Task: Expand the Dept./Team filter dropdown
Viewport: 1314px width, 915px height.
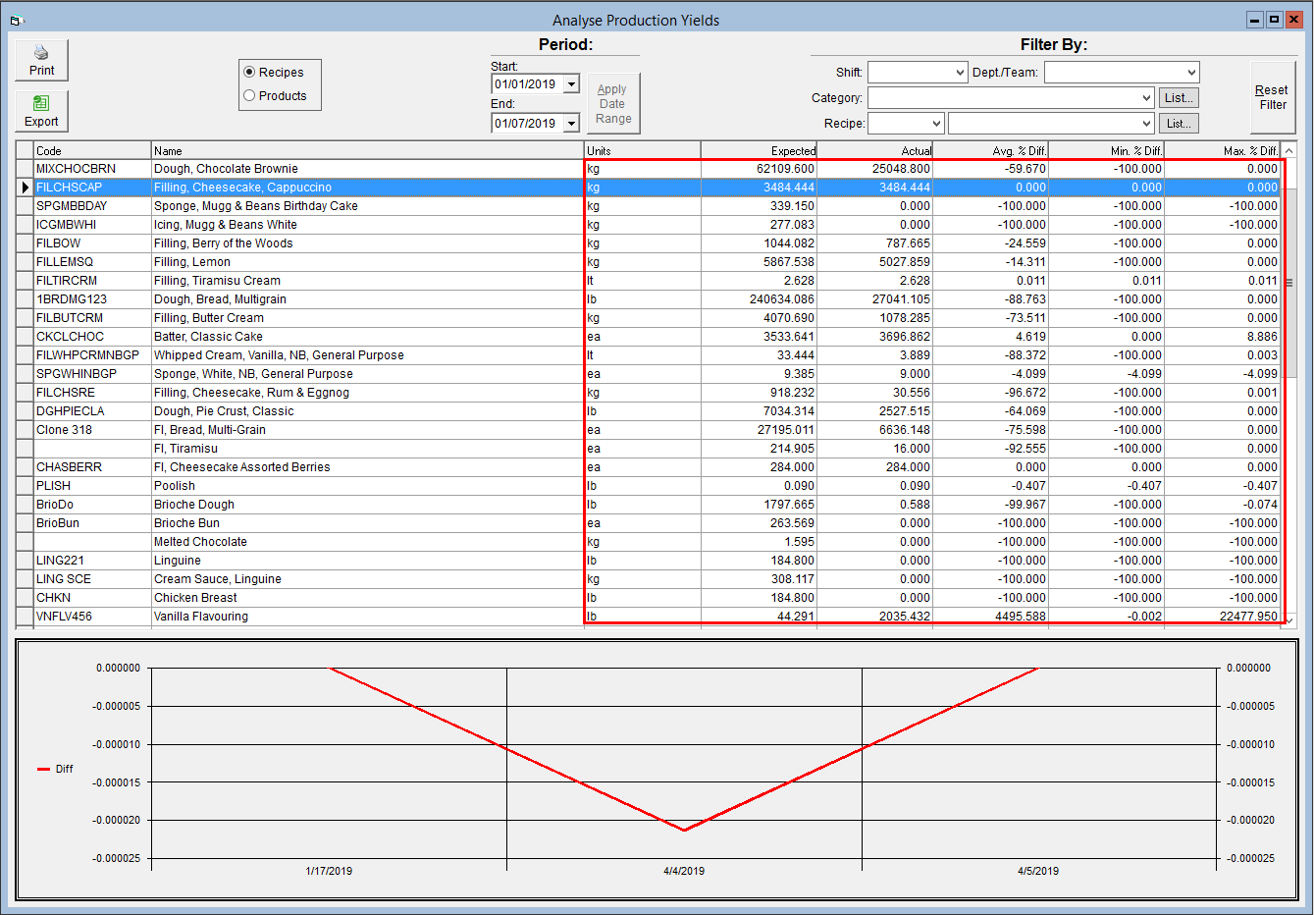Action: point(1191,73)
